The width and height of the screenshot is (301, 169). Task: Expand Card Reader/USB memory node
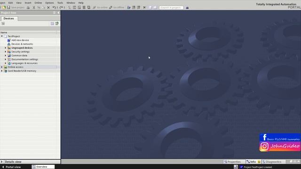tap(2, 71)
